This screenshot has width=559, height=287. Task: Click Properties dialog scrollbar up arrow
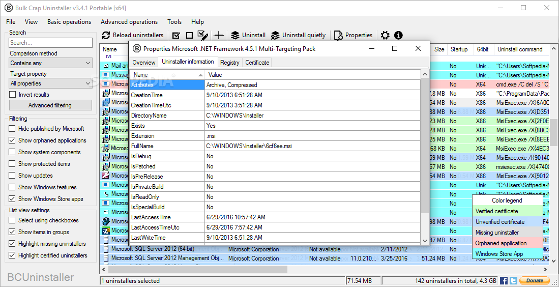(x=425, y=74)
